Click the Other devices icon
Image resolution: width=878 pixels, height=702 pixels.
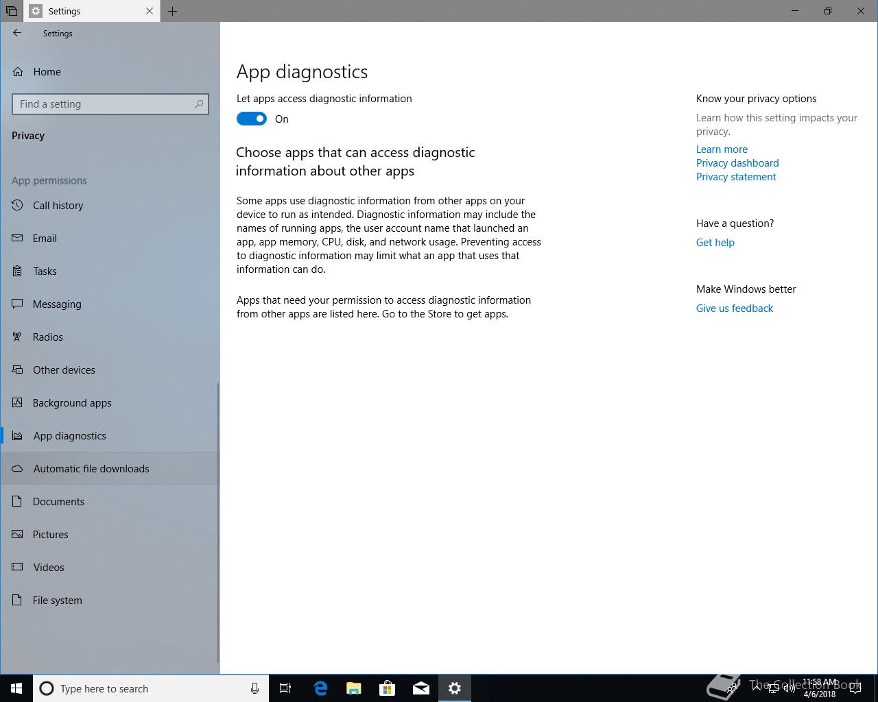pos(18,370)
